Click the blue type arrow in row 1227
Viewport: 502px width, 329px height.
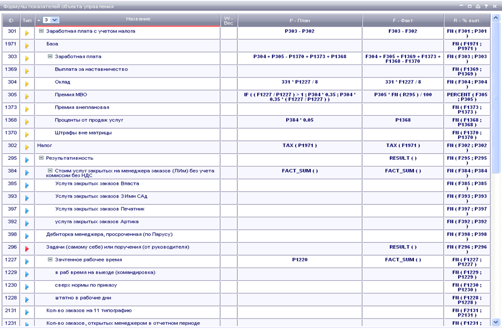tap(27, 261)
